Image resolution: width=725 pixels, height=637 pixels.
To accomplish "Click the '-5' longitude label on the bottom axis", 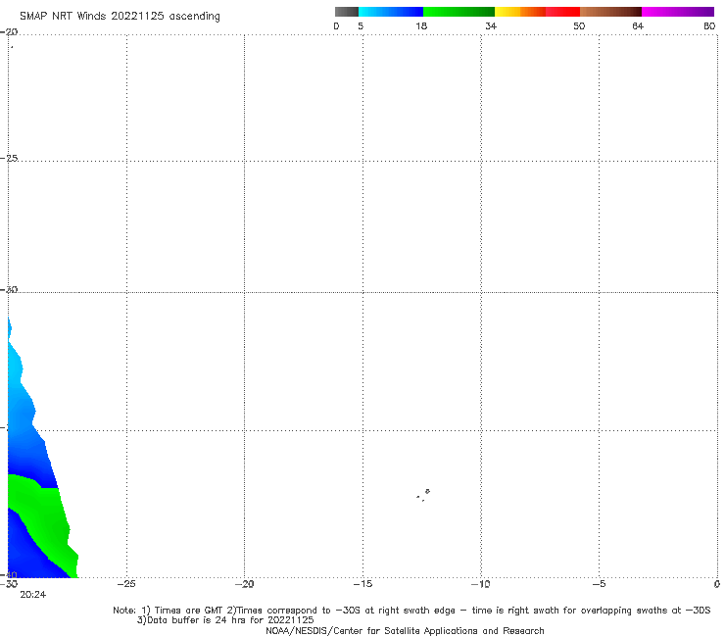I will [599, 584].
